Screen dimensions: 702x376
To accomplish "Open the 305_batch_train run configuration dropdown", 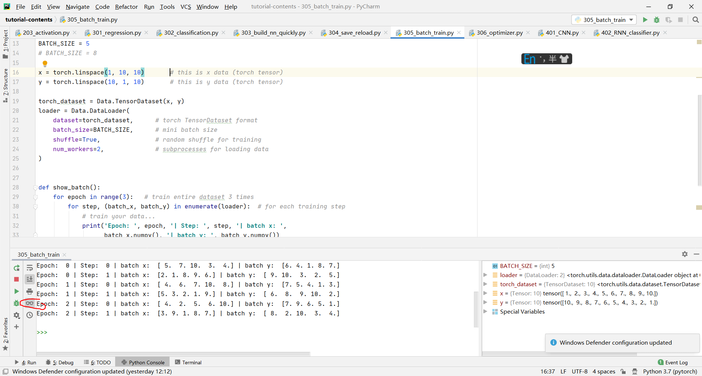I will pos(632,20).
